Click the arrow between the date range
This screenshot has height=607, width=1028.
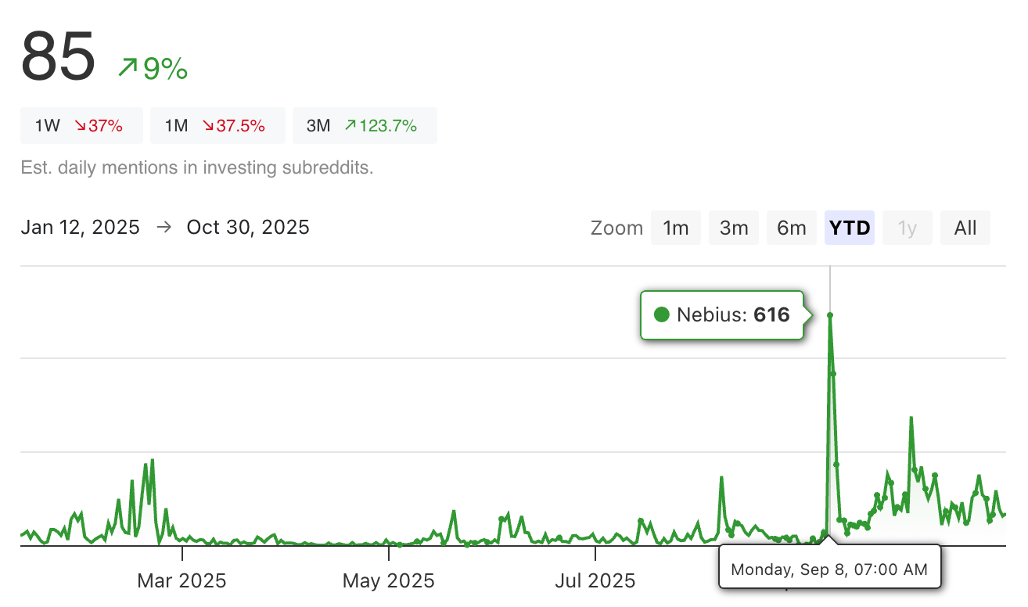164,228
